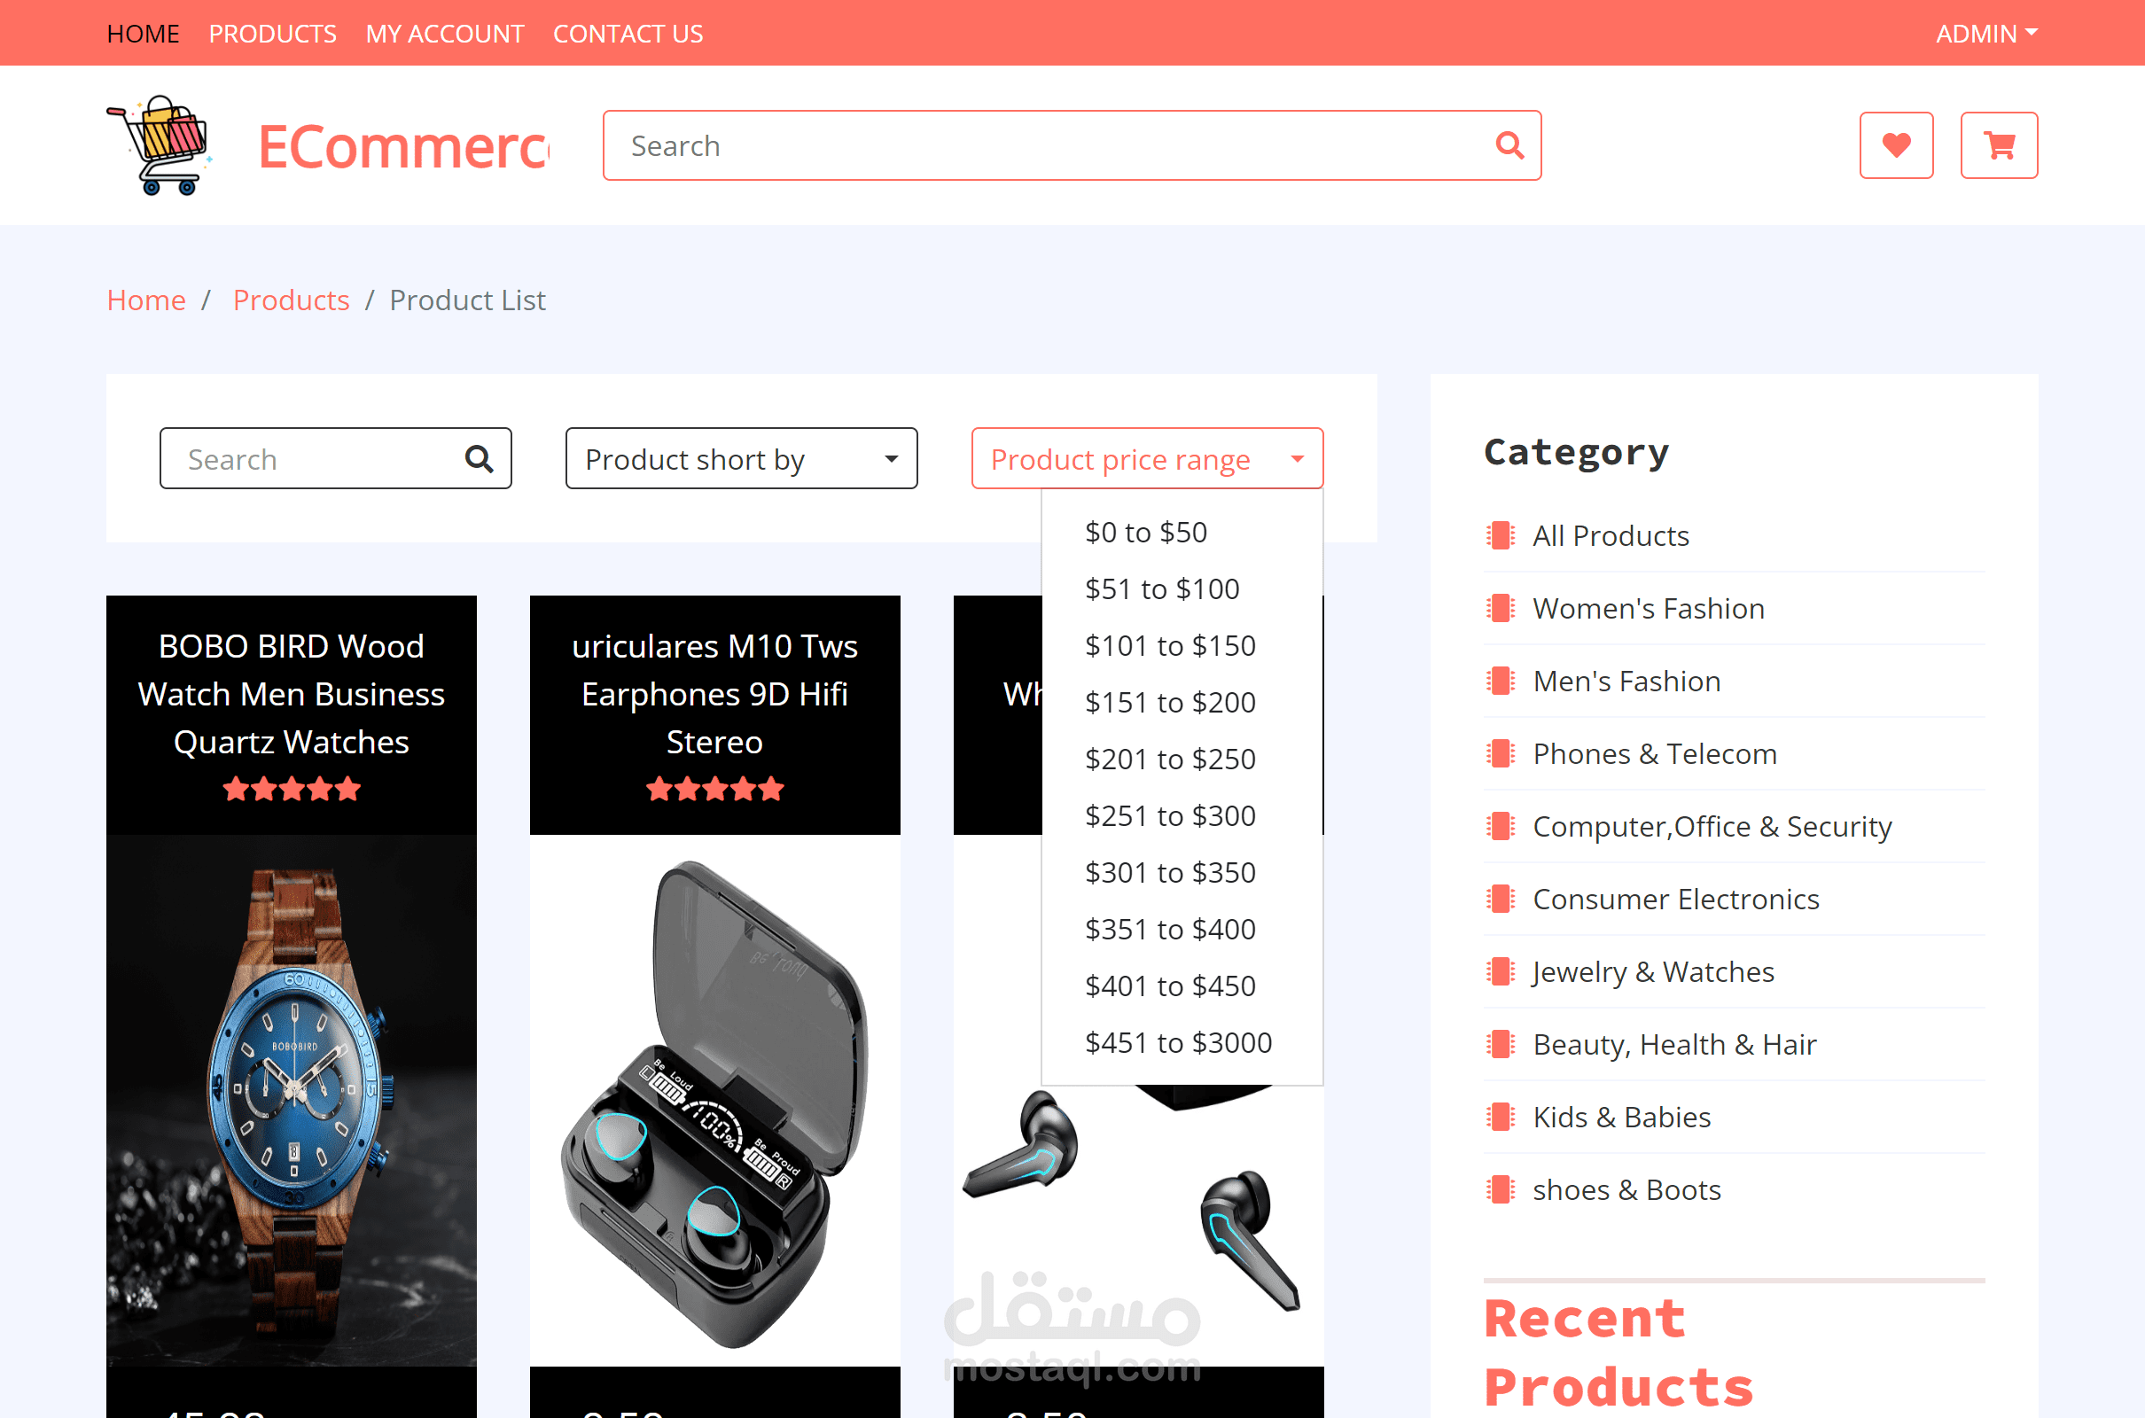The width and height of the screenshot is (2145, 1418).
Task: Go to PRODUCTS in the top navigation
Action: coord(272,34)
